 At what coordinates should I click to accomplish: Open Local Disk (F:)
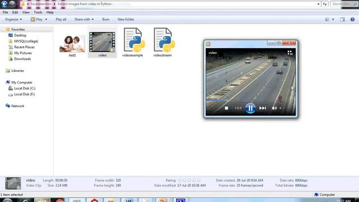click(x=25, y=94)
